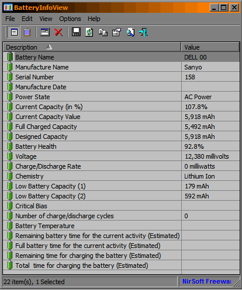Image resolution: width=242 pixels, height=290 pixels.
Task: Select the Current Capacity (in %) row
Action: tap(121, 107)
